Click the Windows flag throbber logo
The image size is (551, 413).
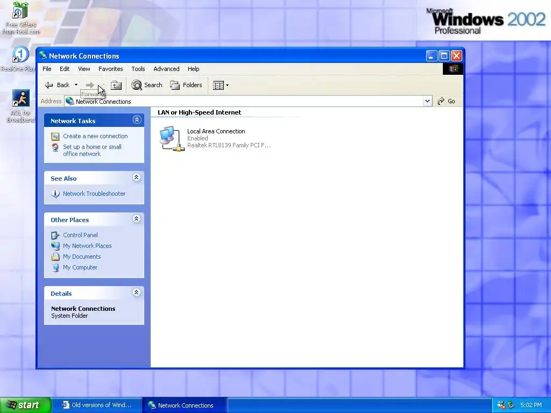click(x=453, y=69)
